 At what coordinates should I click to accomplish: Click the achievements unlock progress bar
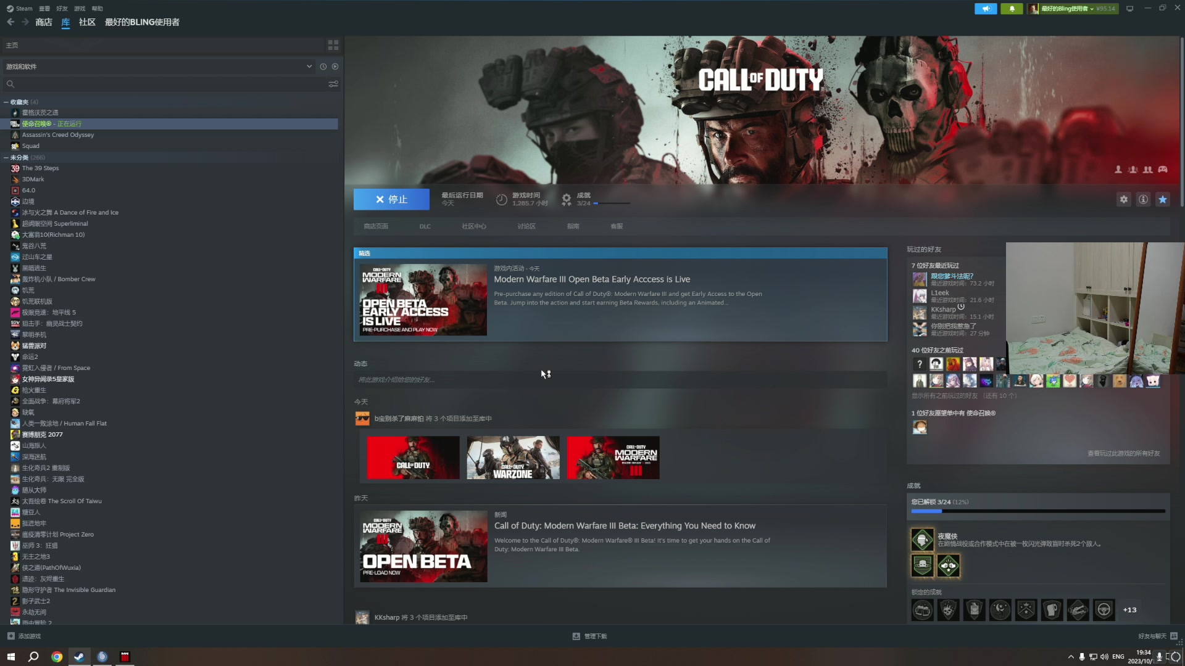1038,511
